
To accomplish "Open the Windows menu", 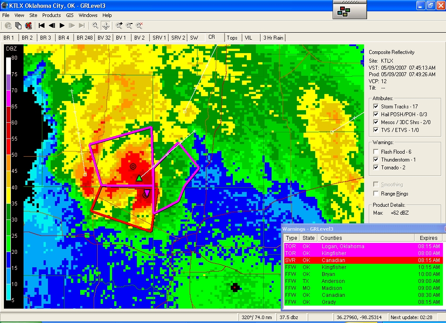I will [88, 15].
